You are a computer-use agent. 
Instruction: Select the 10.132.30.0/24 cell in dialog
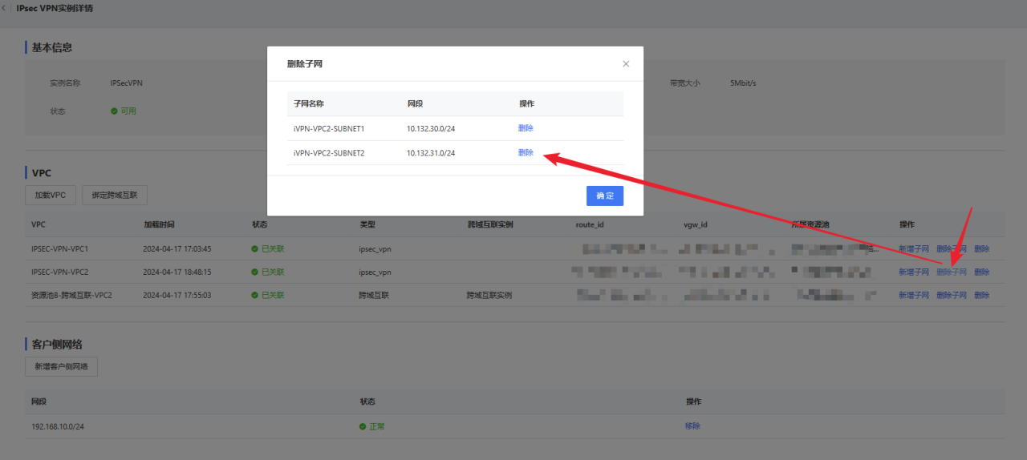coord(431,128)
